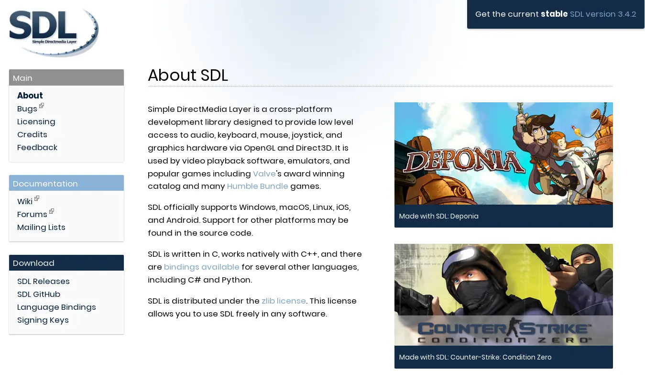This screenshot has width=645, height=382.
Task: Open the Deponia game screenshot
Action: pyautogui.click(x=503, y=153)
